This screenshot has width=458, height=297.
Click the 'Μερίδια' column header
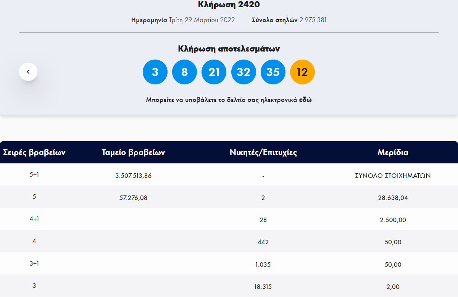point(393,153)
